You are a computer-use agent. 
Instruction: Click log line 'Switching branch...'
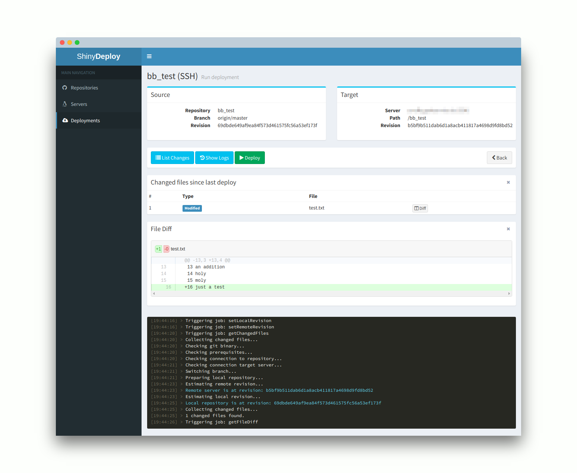pos(211,371)
